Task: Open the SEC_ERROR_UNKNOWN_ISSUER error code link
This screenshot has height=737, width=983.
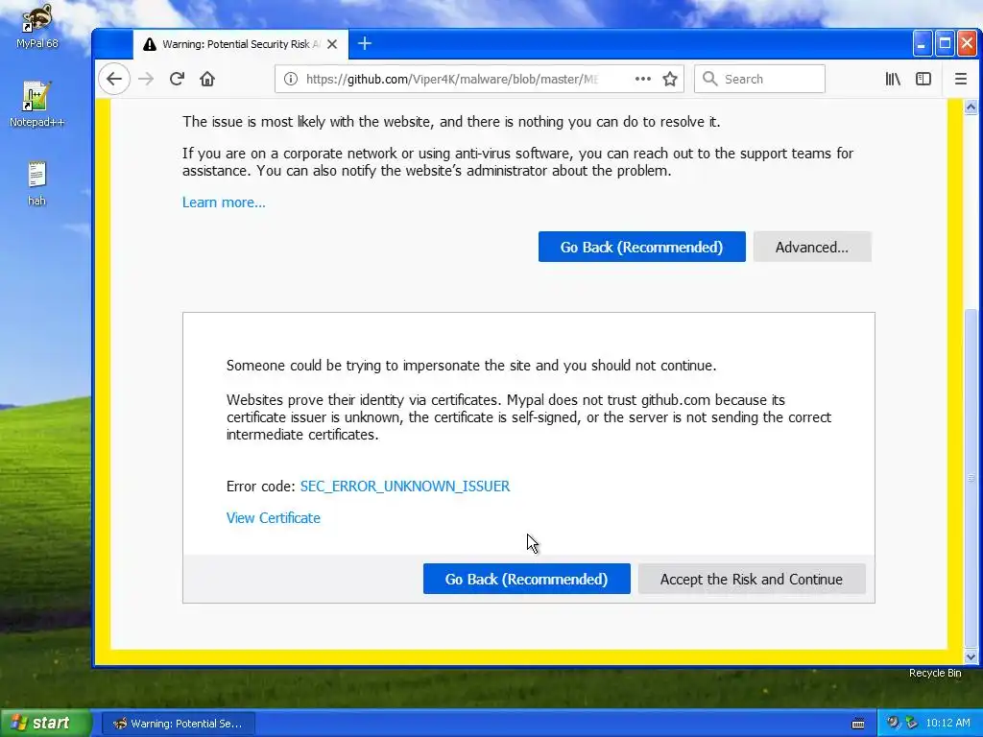Action: [405, 487]
